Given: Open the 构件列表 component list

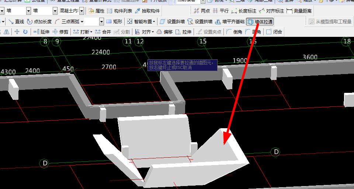Looking at the screenshot, I should pyautogui.click(x=119, y=11).
